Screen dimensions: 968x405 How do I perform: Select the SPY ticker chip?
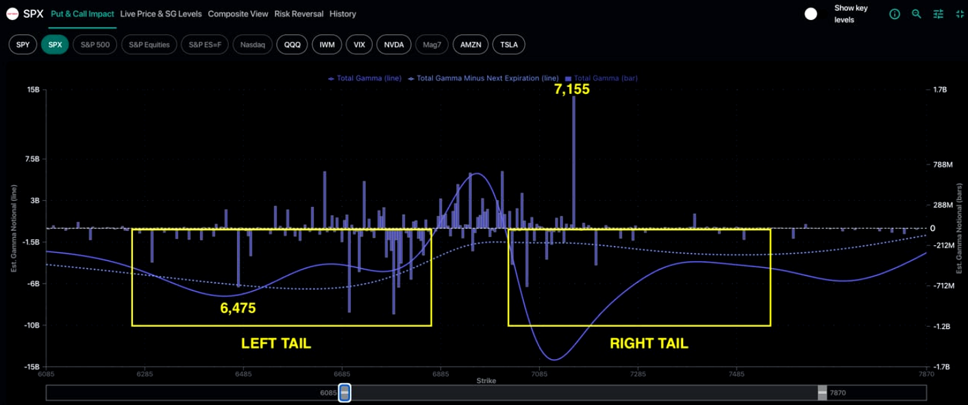23,45
